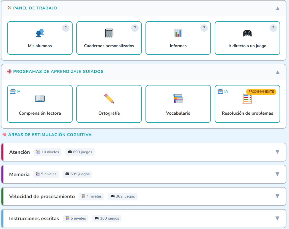
Task: Open Informes label
Action: click(x=178, y=46)
